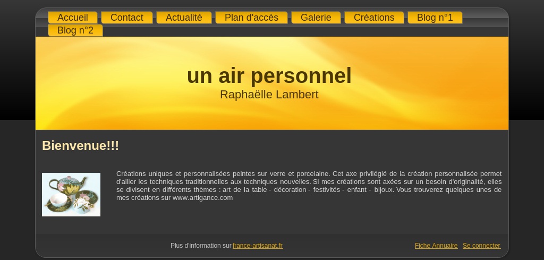Visit the Blog n°2 tab
This screenshot has width=544, height=260.
point(75,30)
